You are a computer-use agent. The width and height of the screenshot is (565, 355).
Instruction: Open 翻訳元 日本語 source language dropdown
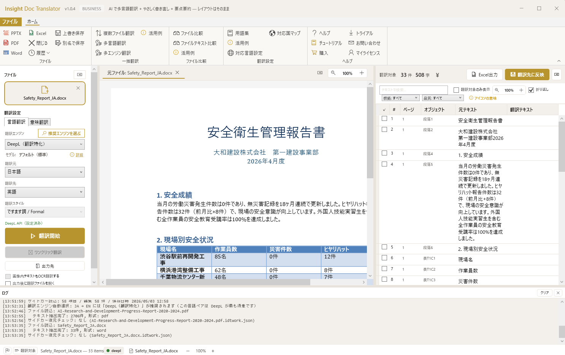[45, 172]
